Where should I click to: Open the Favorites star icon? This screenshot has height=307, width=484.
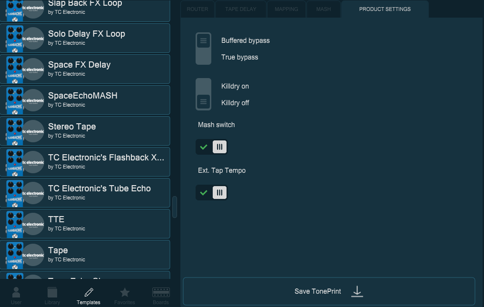point(125,292)
